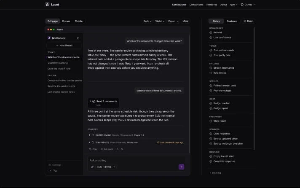Click the plus icon in New thread

pos(57,46)
